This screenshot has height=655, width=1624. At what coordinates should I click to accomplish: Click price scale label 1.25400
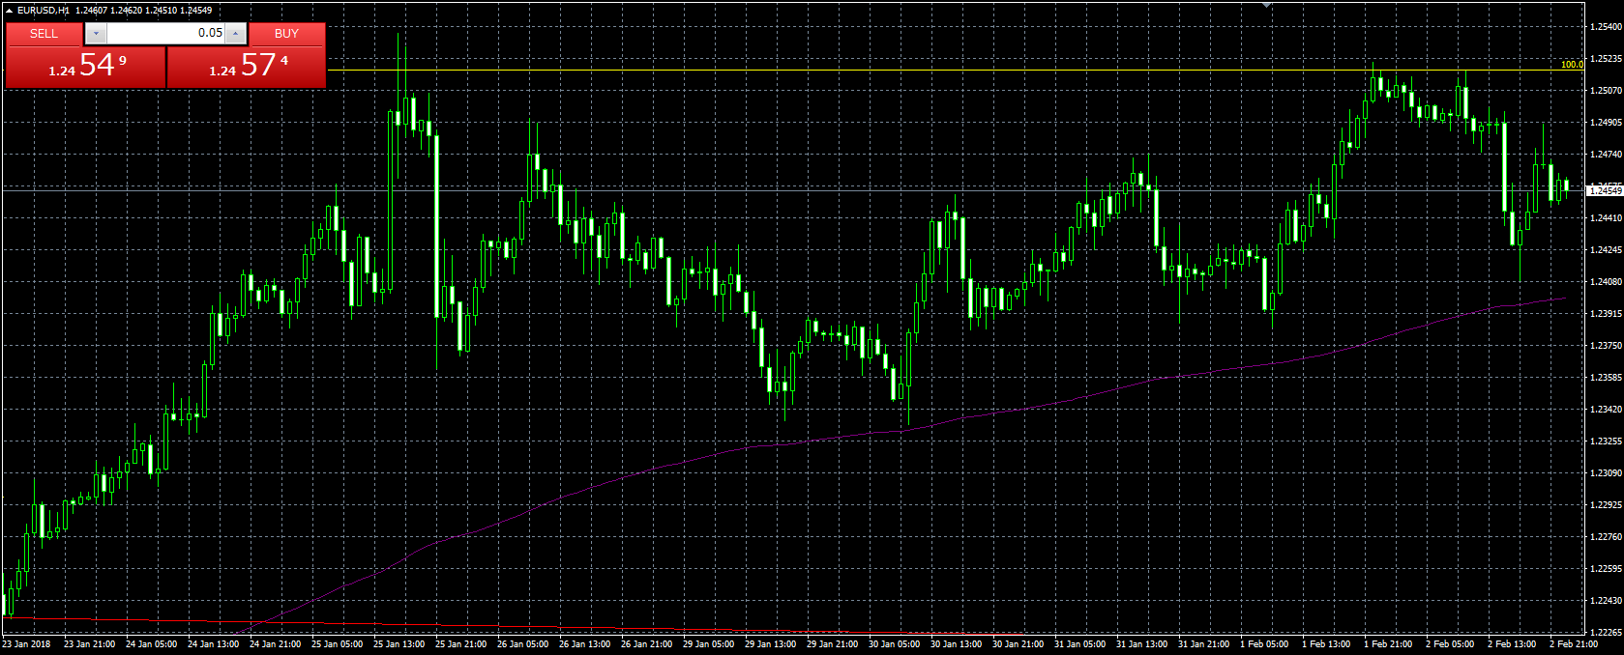pos(1606,27)
